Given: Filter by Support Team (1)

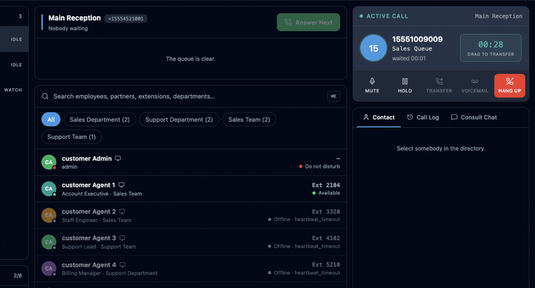Looking at the screenshot, I should pyautogui.click(x=71, y=137).
